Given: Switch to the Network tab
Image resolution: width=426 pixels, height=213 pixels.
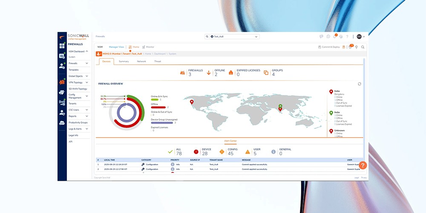Looking at the screenshot, I should (x=141, y=61).
